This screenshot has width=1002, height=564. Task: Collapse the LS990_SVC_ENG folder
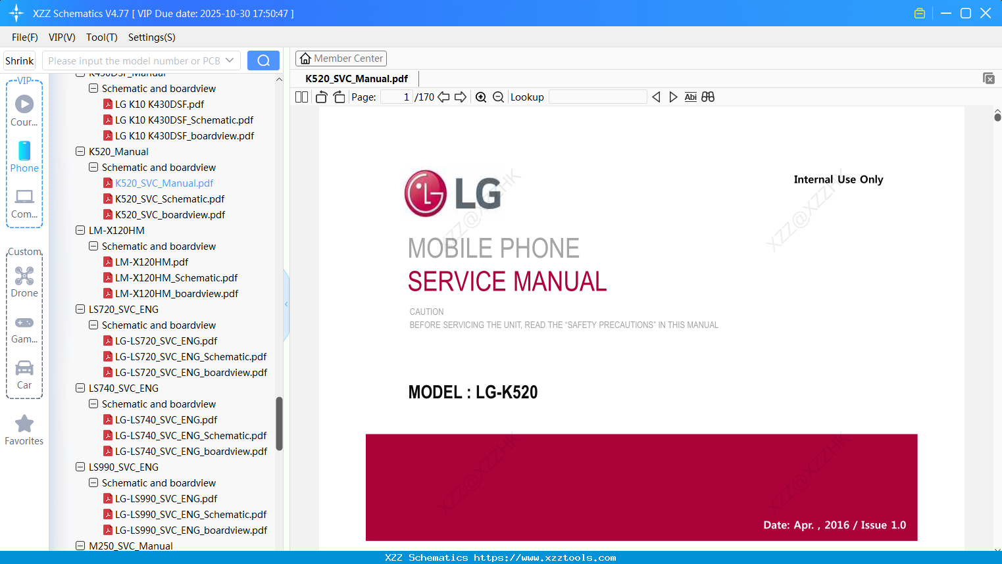tap(80, 467)
